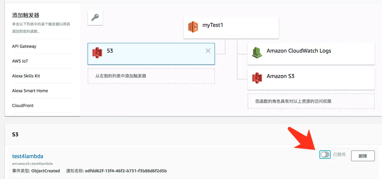Image resolution: width=382 pixels, height=179 pixels.
Task: Click the S3 trigger bucket icon
Action: [x=97, y=53]
